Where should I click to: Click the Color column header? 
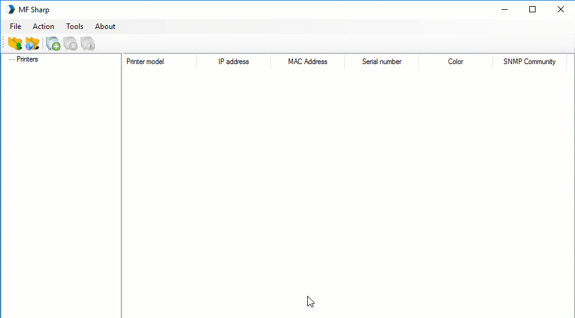(x=455, y=62)
